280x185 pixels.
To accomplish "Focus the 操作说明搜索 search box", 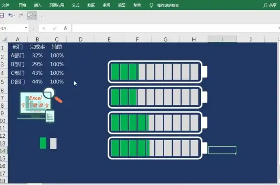I will 168,5.
